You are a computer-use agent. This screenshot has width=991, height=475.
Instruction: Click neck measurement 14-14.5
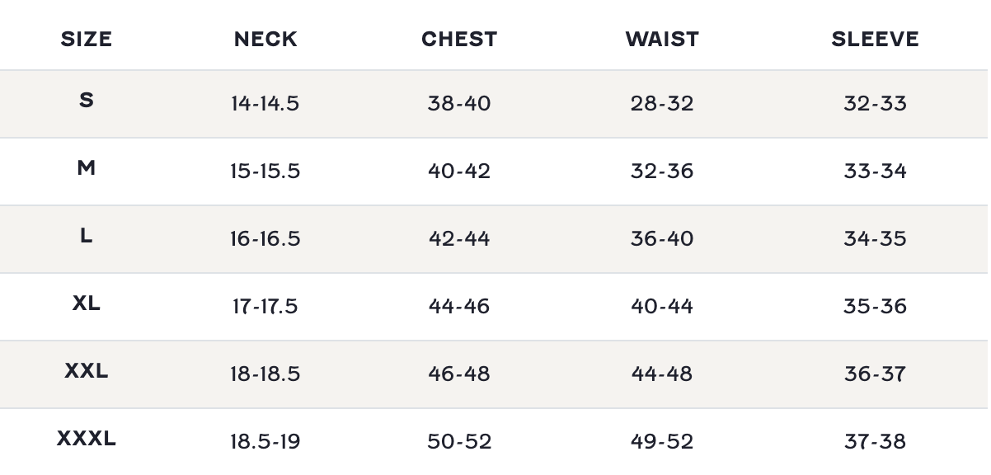point(265,104)
